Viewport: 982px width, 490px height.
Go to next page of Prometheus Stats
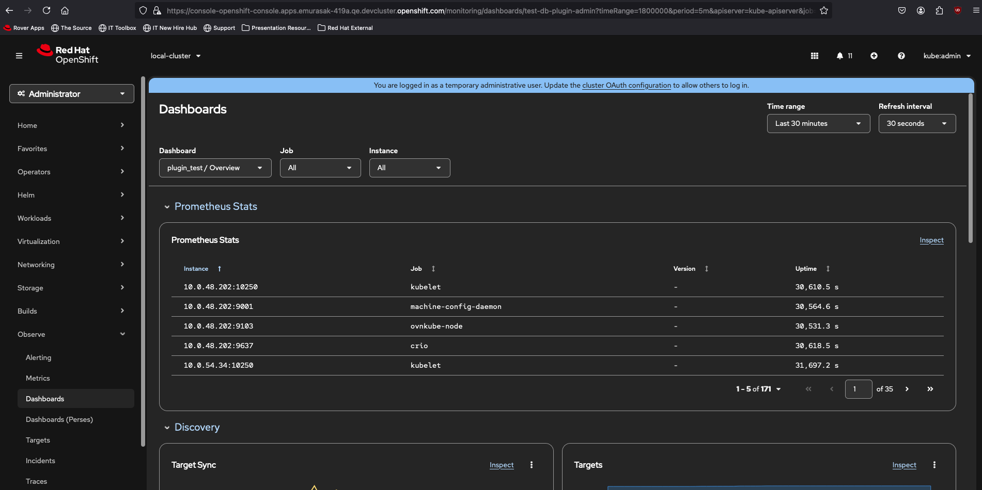coord(907,389)
